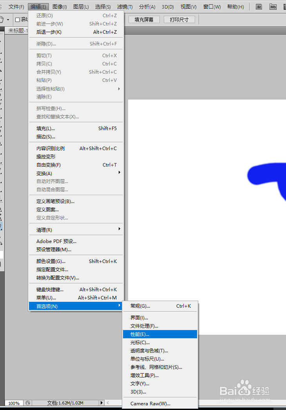
Task: Select 内容识别比例 menu item
Action: 76,148
